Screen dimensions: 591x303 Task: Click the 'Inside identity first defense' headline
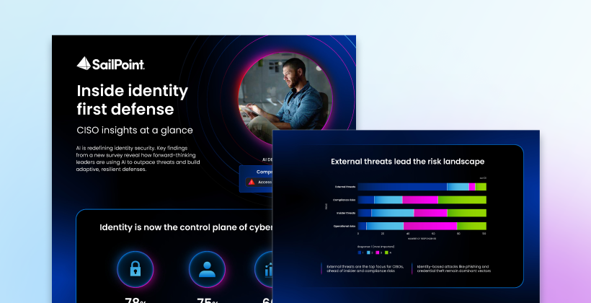pyautogui.click(x=133, y=100)
